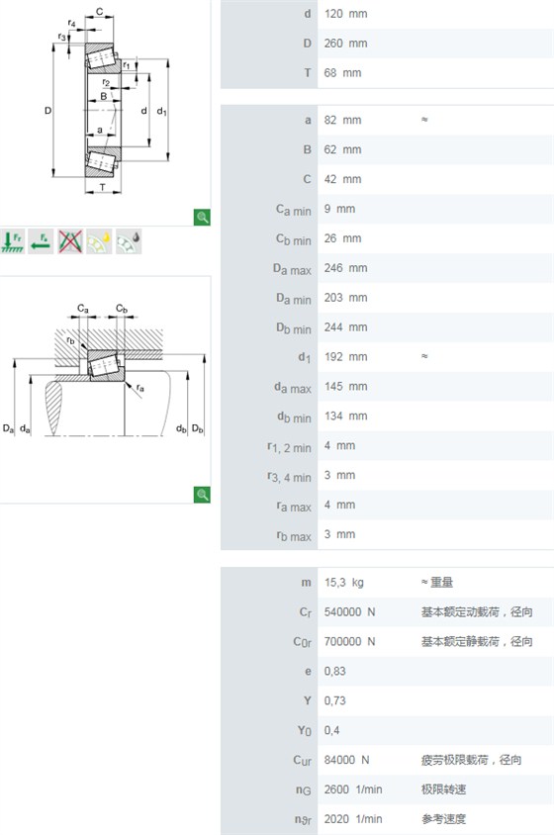The height and width of the screenshot is (835, 554).
Task: Select the Cur value 84000 N
Action: tap(347, 760)
